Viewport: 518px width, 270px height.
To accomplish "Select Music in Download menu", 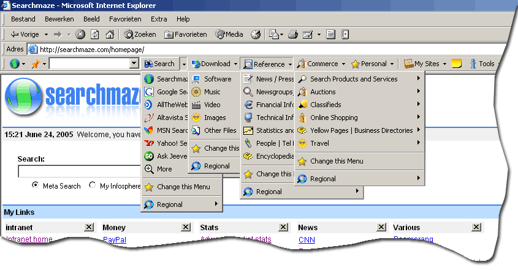I will click(x=215, y=92).
